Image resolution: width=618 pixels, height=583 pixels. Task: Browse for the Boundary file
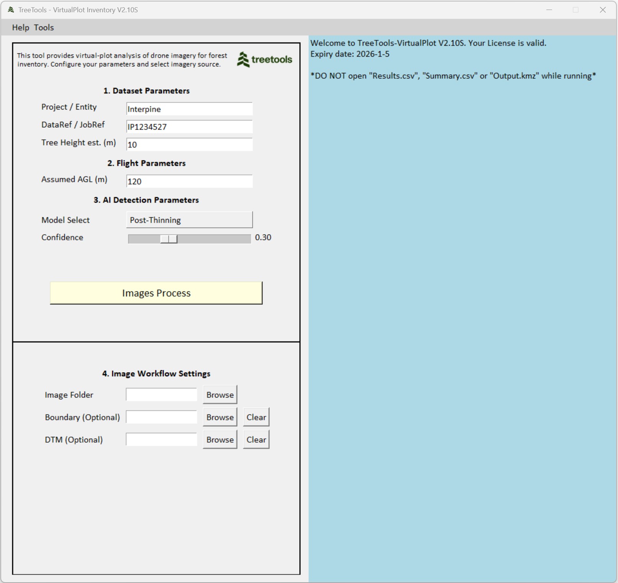point(220,417)
